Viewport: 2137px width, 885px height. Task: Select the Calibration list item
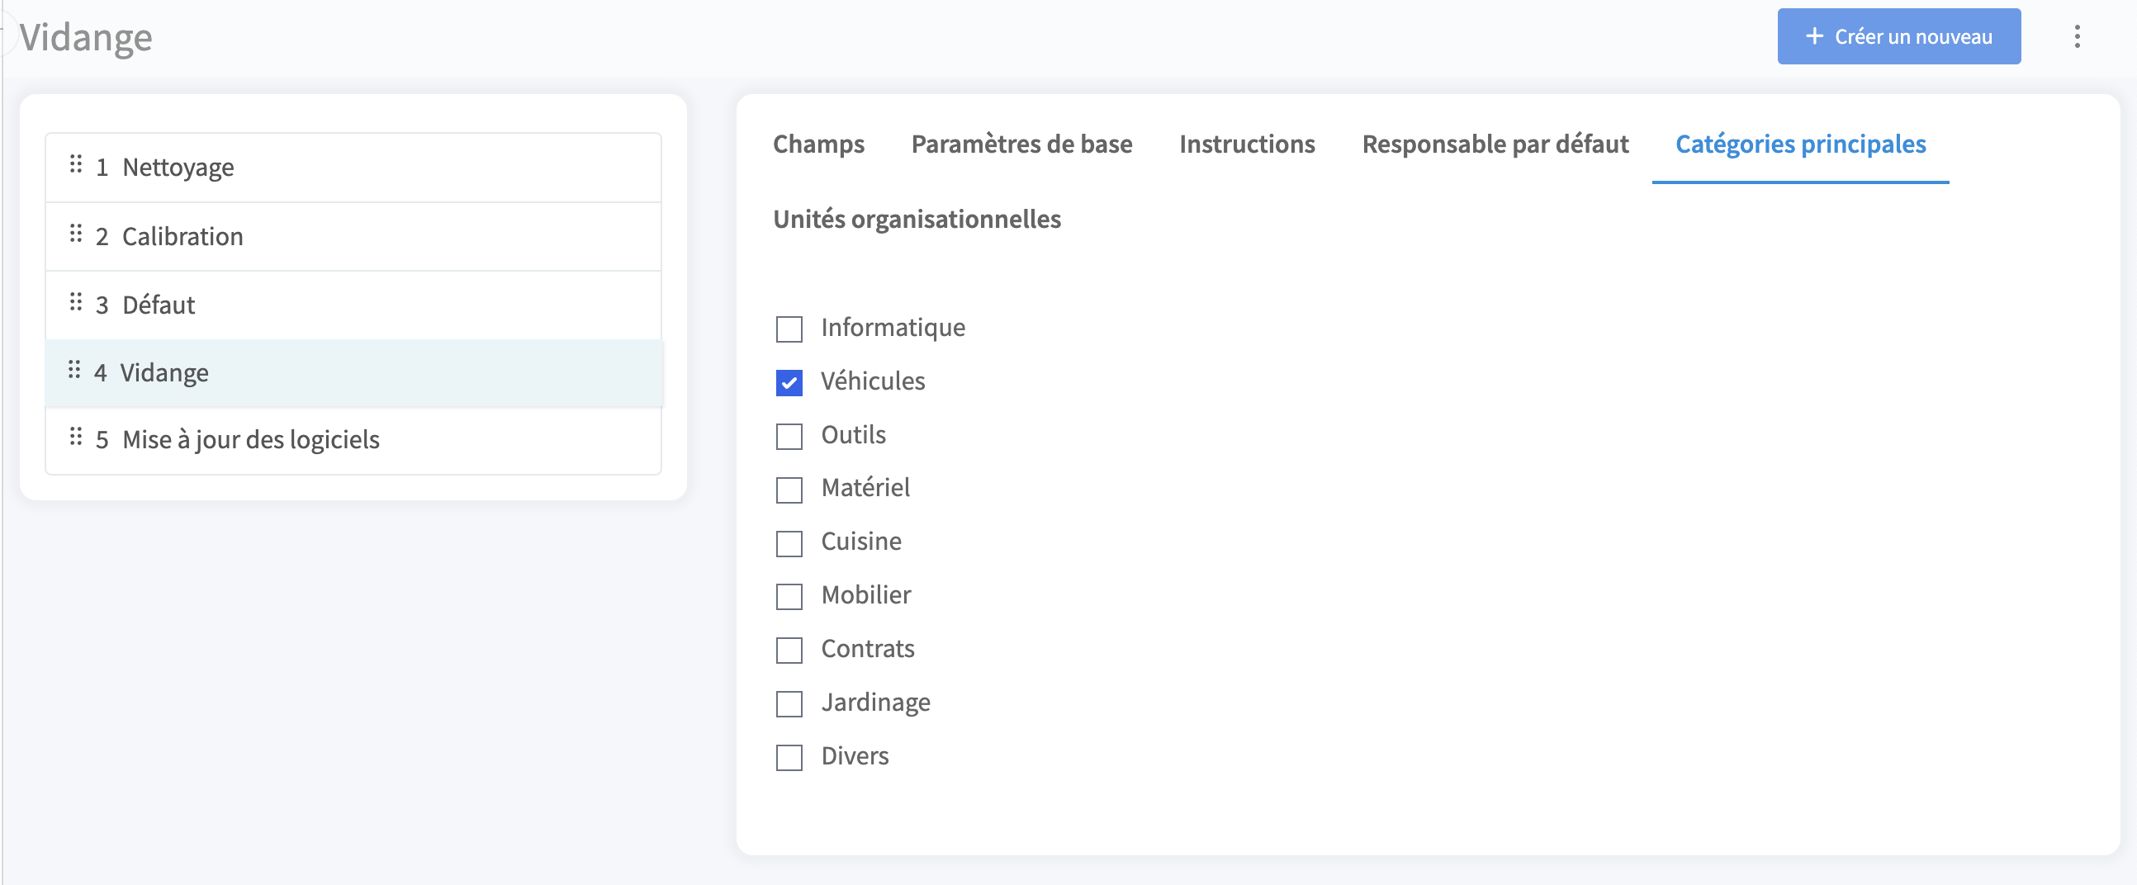point(353,236)
